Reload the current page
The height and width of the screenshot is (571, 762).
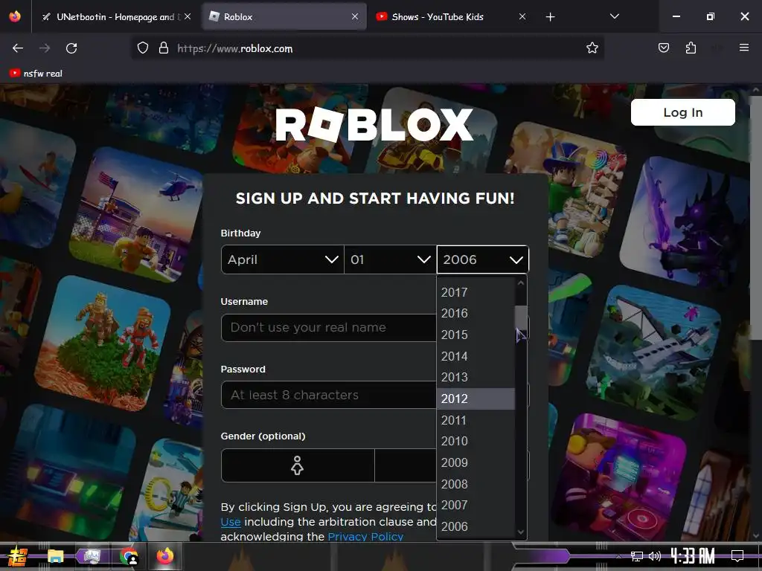(x=71, y=48)
